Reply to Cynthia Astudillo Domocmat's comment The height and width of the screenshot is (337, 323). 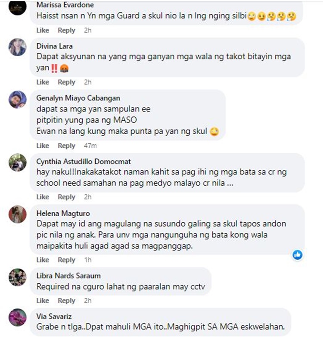(66, 197)
